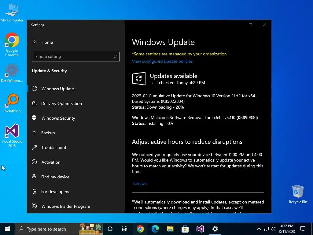Open Delivery Optimization settings
This screenshot has height=235, width=313.
[75, 103]
